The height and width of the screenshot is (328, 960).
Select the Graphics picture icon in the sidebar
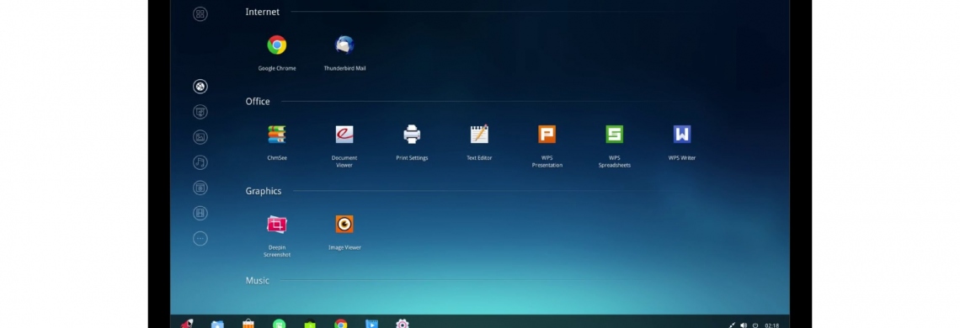point(200,137)
